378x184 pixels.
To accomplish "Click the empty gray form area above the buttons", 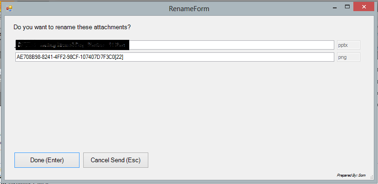I will [188, 106].
